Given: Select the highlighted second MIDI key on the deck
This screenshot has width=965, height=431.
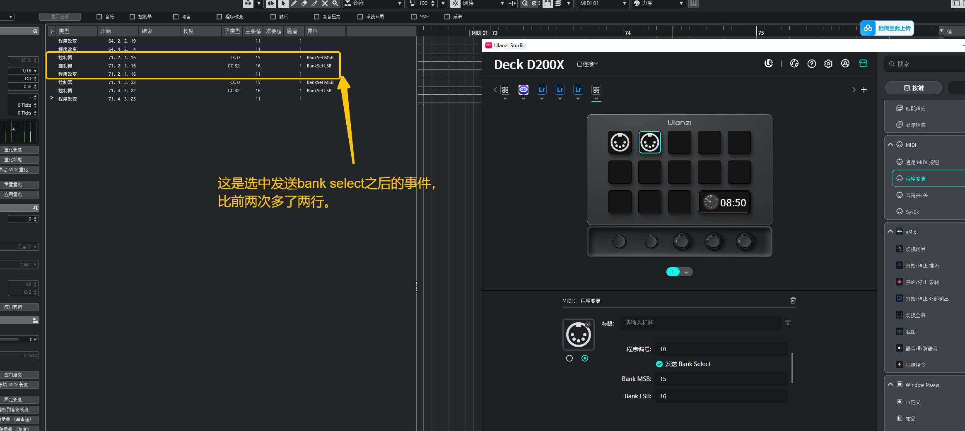Looking at the screenshot, I should point(650,142).
